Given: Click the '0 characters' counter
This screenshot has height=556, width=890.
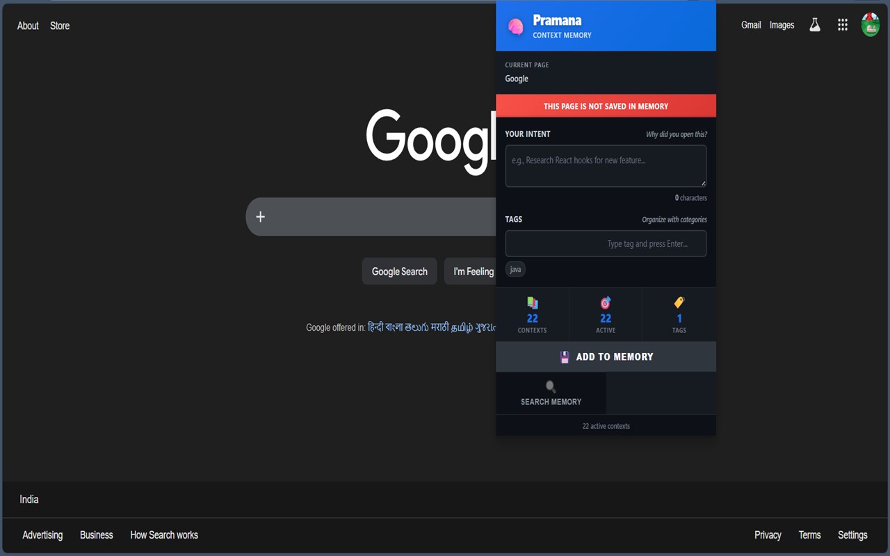Looking at the screenshot, I should [x=690, y=198].
